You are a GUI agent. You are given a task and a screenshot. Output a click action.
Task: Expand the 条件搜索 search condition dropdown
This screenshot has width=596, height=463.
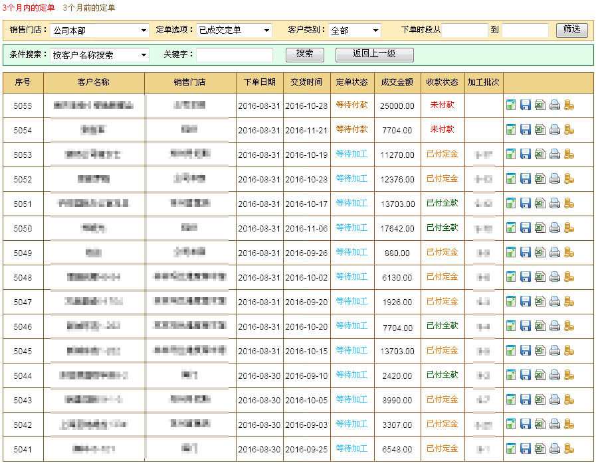pos(100,55)
